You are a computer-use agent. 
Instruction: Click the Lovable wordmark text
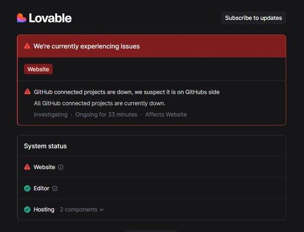50,18
